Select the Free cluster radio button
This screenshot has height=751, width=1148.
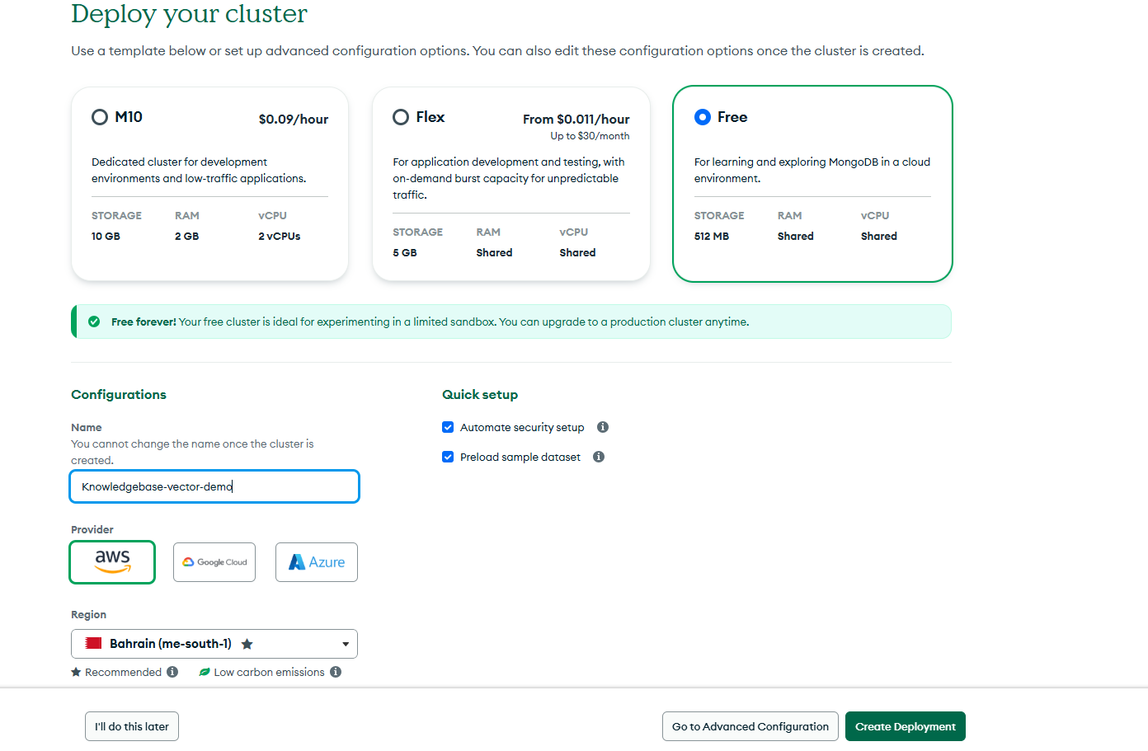click(703, 117)
